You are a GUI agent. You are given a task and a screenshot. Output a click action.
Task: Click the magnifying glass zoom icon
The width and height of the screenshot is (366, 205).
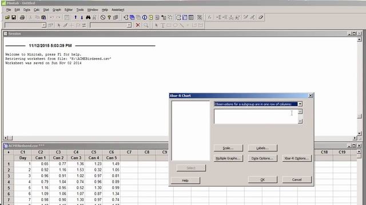pyautogui.click(x=146, y=25)
